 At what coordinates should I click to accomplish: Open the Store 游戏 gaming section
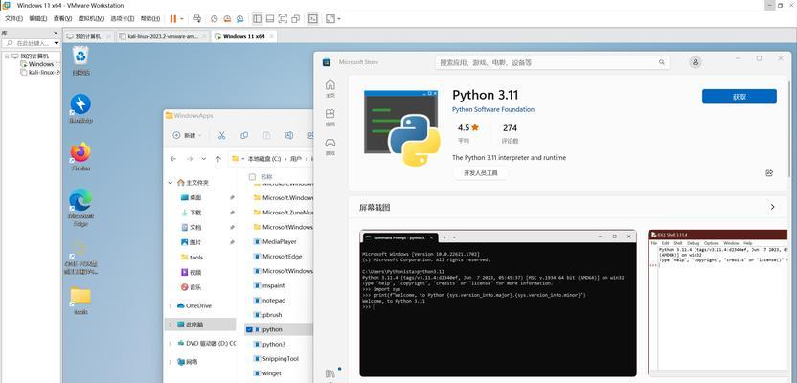click(x=330, y=146)
